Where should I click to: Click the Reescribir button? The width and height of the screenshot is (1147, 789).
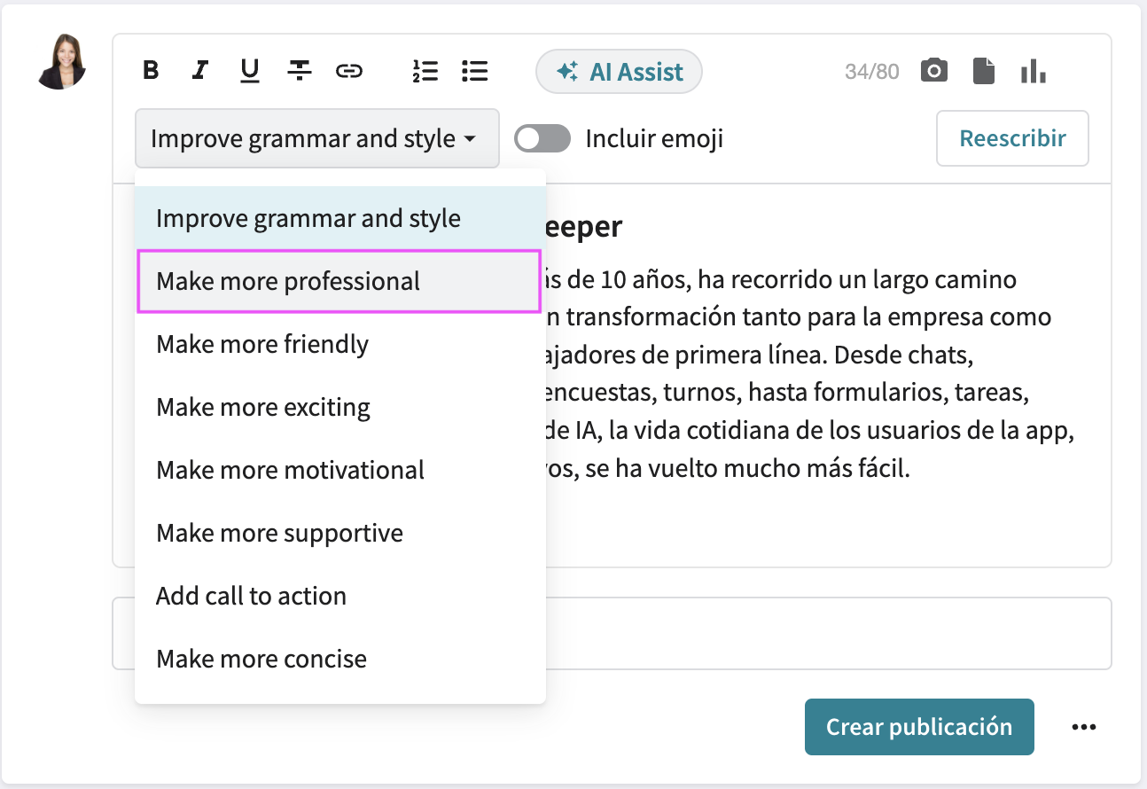[1012, 139]
